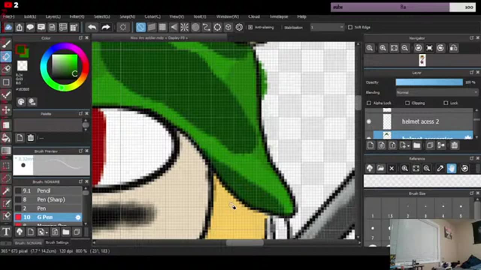Image resolution: width=481 pixels, height=270 pixels.
Task: Delete layer with the layer trash icon
Action: [x=454, y=145]
